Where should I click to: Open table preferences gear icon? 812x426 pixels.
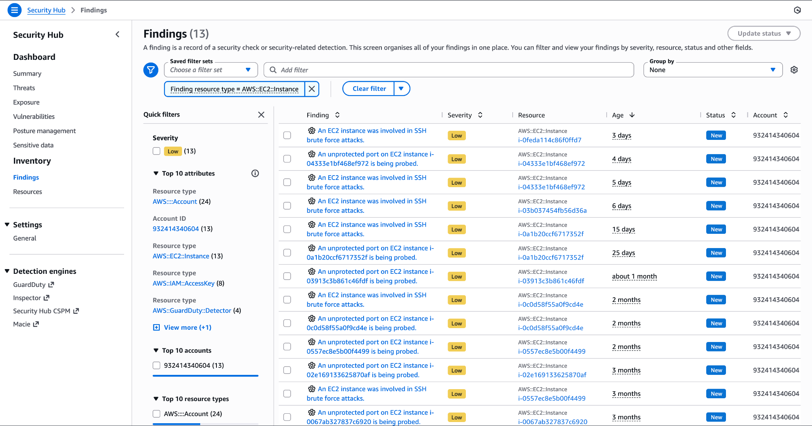coord(794,70)
